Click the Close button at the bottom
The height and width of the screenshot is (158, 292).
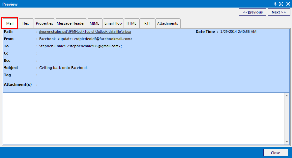coord(276,153)
